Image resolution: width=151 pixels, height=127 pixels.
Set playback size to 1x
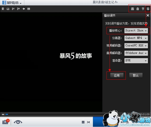13,9
